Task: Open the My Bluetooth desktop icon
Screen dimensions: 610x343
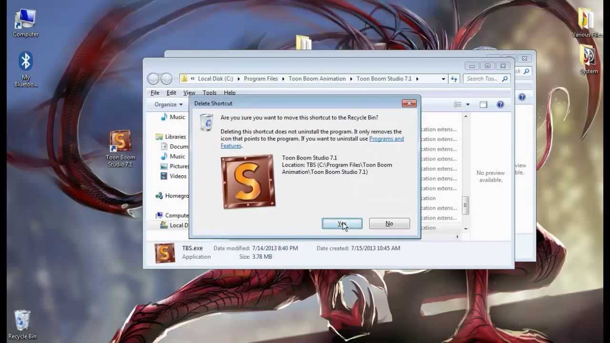Action: click(x=26, y=70)
